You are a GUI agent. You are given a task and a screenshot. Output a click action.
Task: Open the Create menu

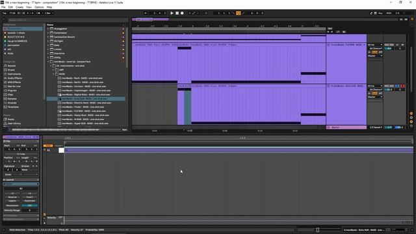click(19, 7)
